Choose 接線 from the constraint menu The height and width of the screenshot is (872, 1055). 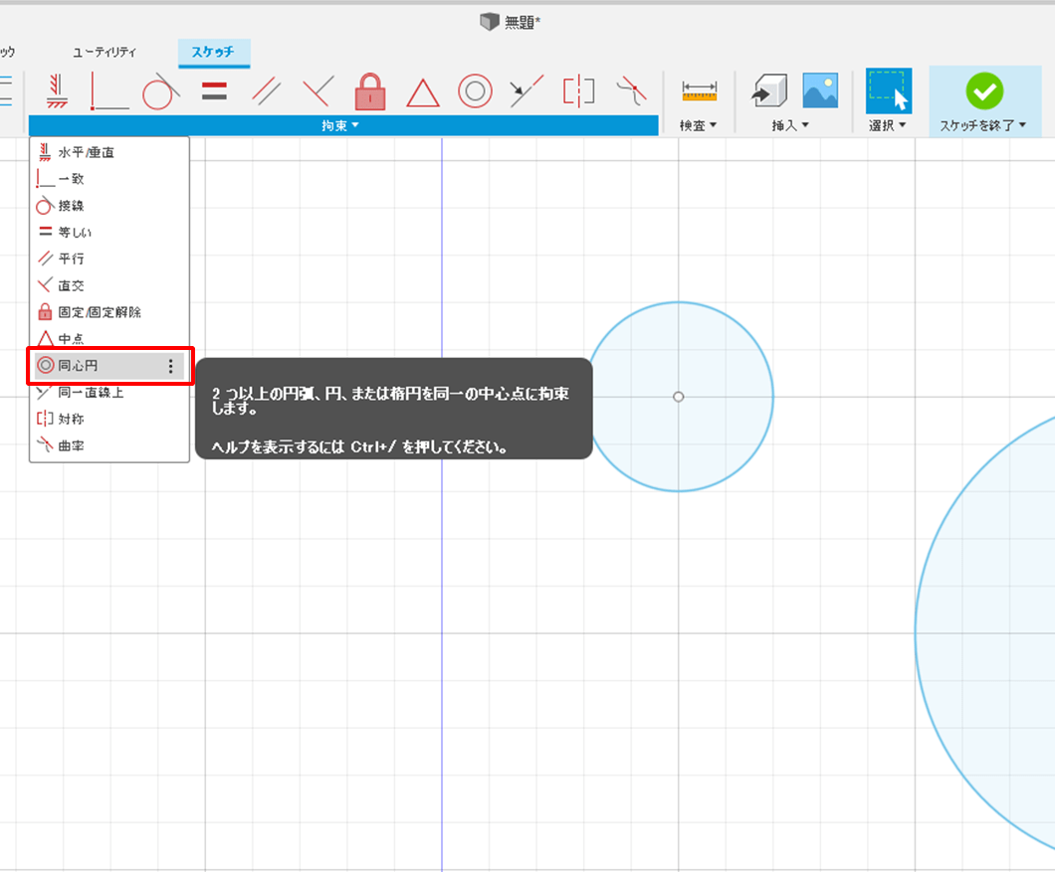109,206
